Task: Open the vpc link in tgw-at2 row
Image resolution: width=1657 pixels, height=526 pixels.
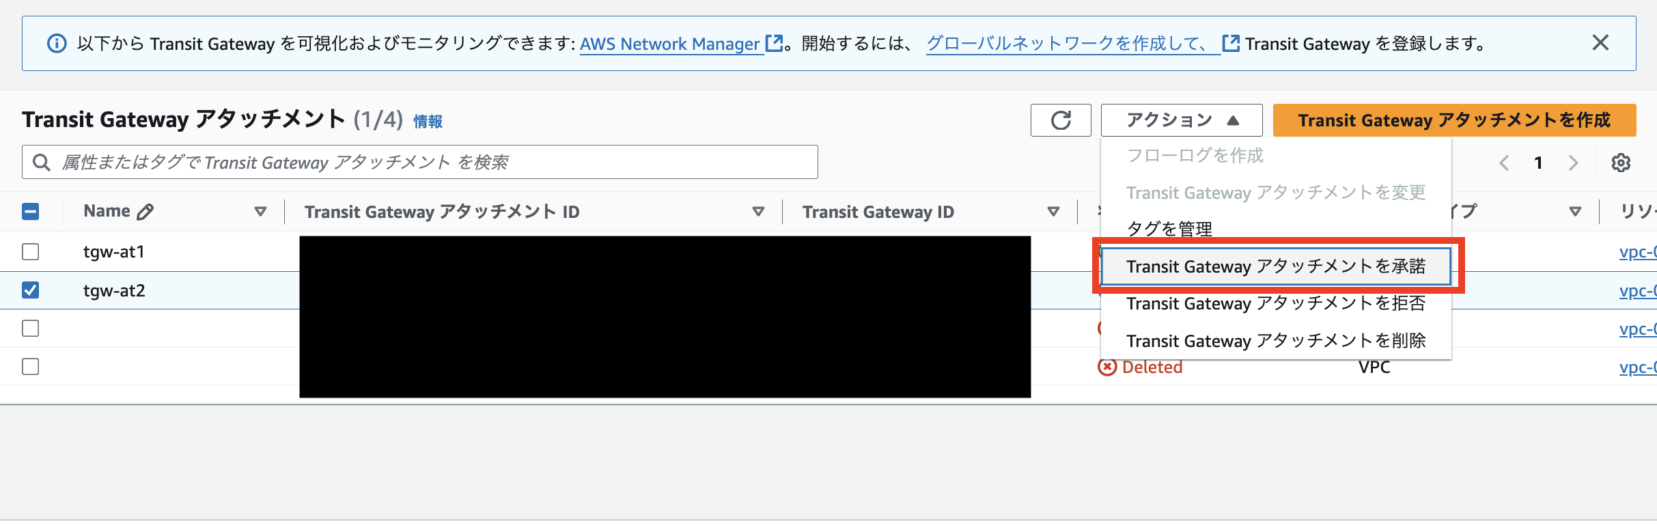Action: (x=1638, y=291)
